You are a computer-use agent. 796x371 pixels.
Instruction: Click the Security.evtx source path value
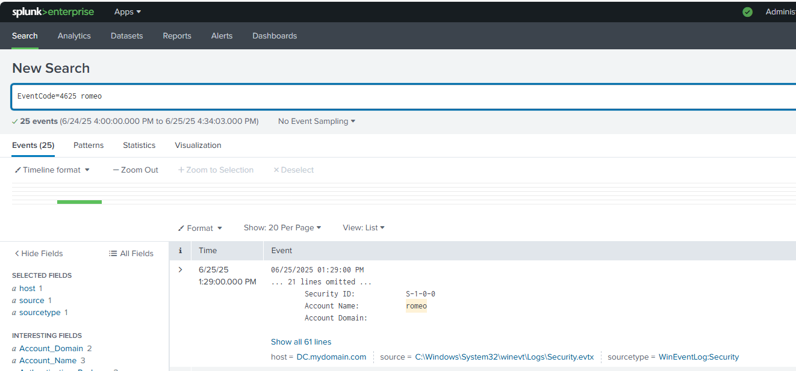[505, 357]
